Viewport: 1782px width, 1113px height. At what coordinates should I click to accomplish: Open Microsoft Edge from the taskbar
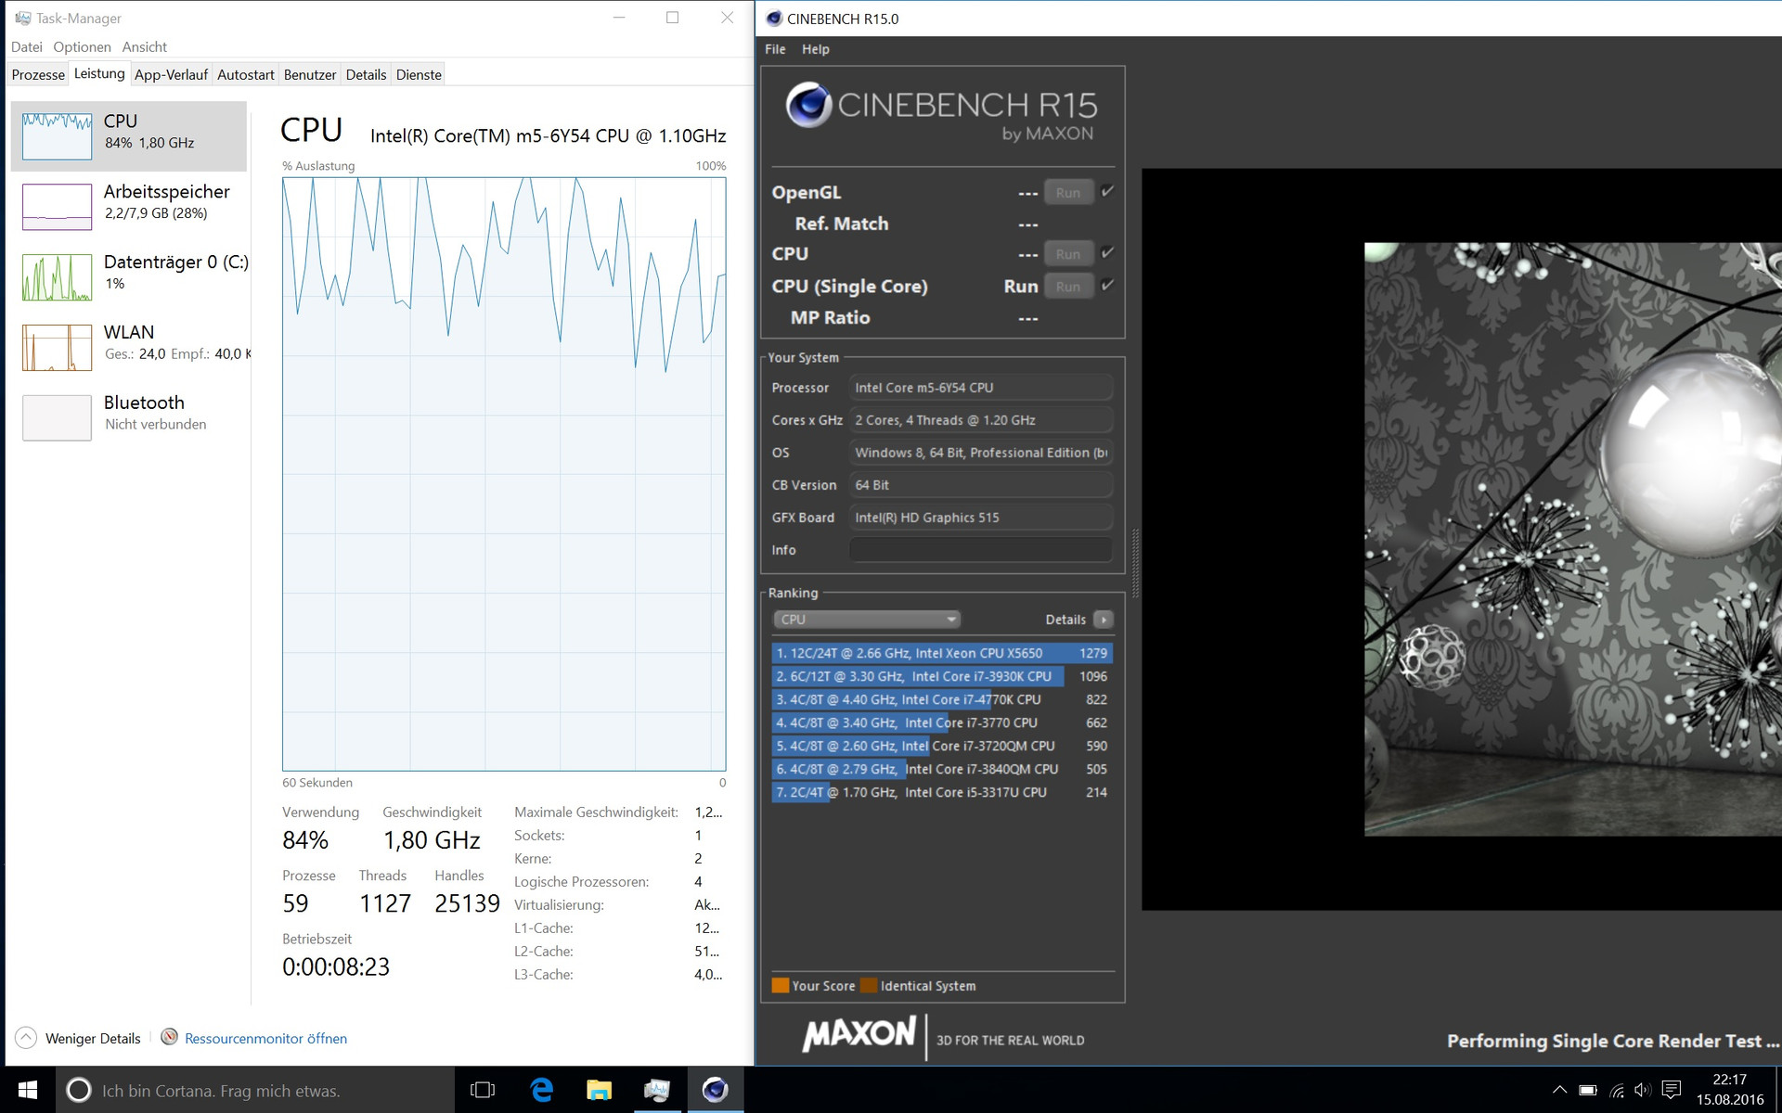click(x=542, y=1090)
